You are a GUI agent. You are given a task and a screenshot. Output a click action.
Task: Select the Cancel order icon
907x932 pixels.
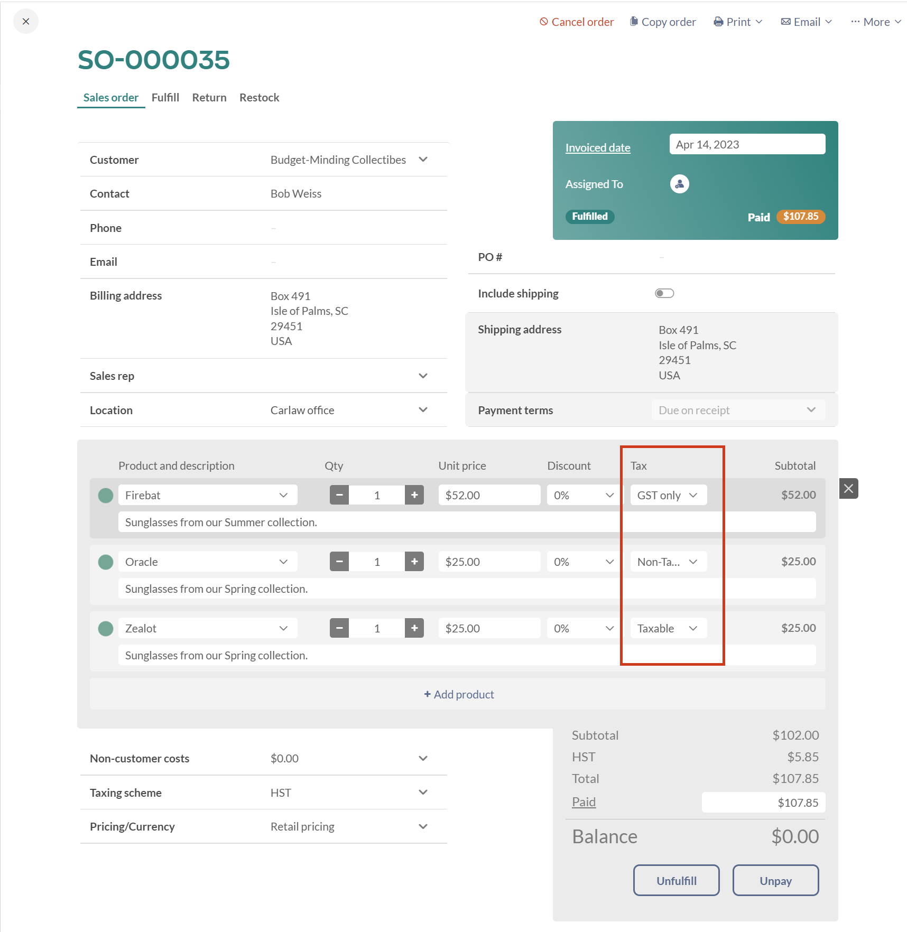[x=543, y=22]
